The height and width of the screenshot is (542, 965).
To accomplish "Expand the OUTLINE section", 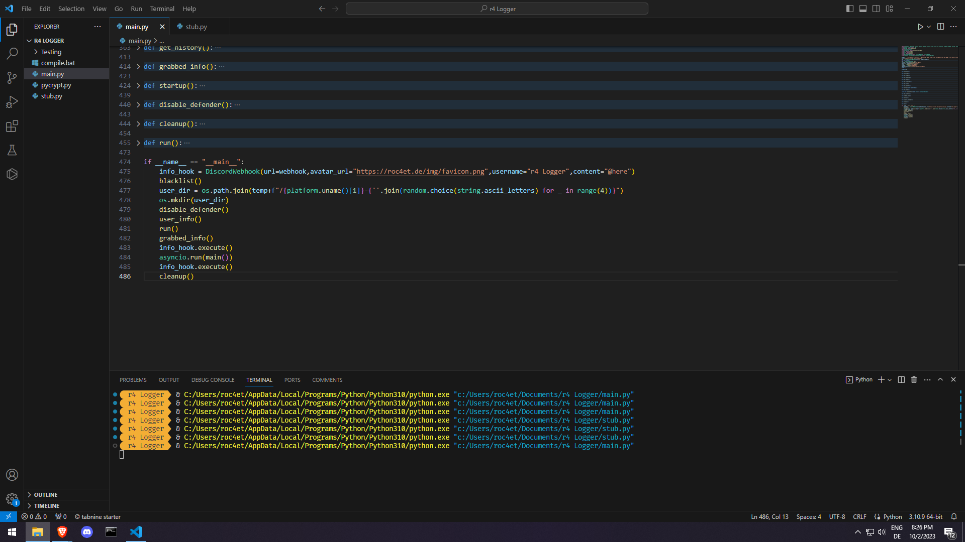I will pos(46,495).
